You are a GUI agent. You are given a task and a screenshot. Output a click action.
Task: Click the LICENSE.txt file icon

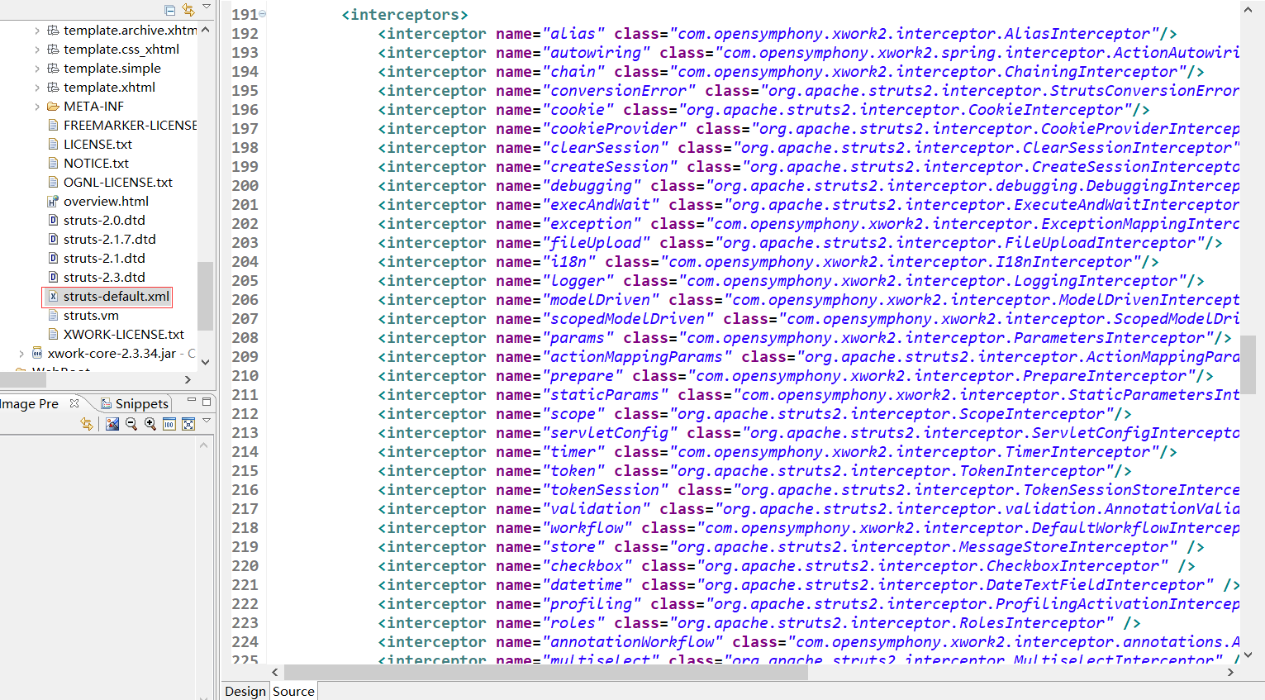53,145
